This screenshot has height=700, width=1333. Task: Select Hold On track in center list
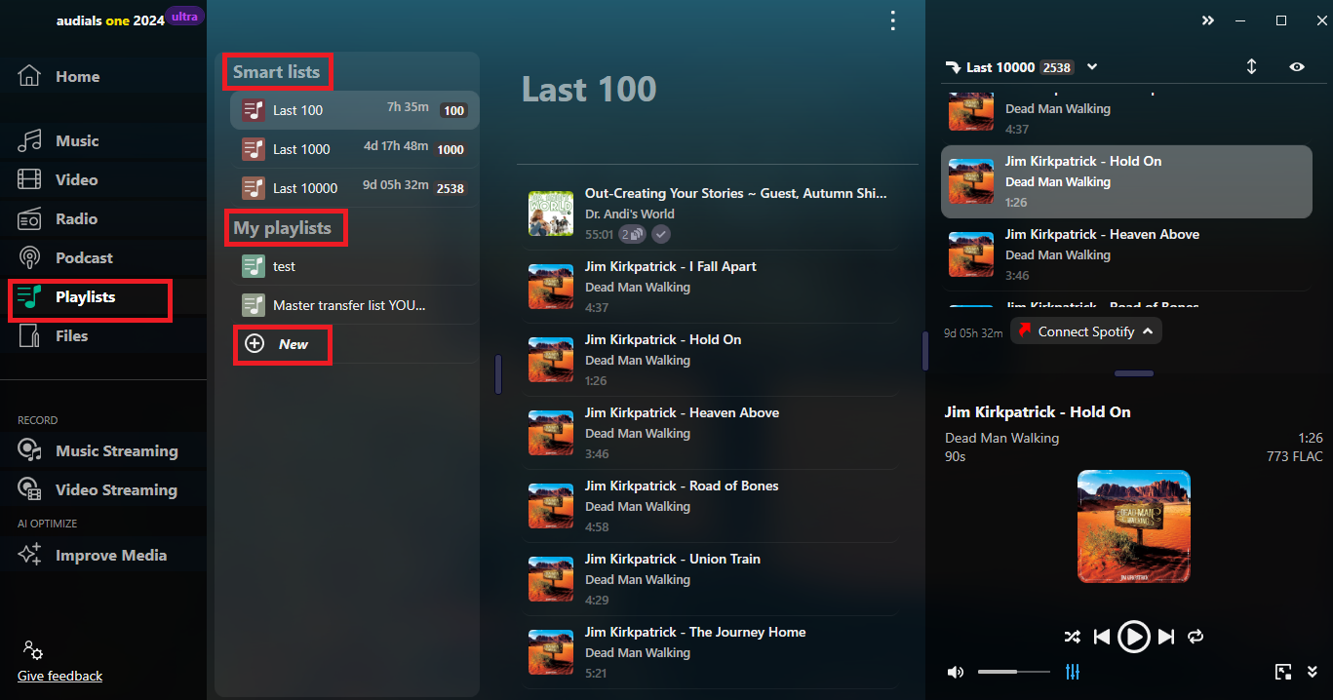click(711, 360)
